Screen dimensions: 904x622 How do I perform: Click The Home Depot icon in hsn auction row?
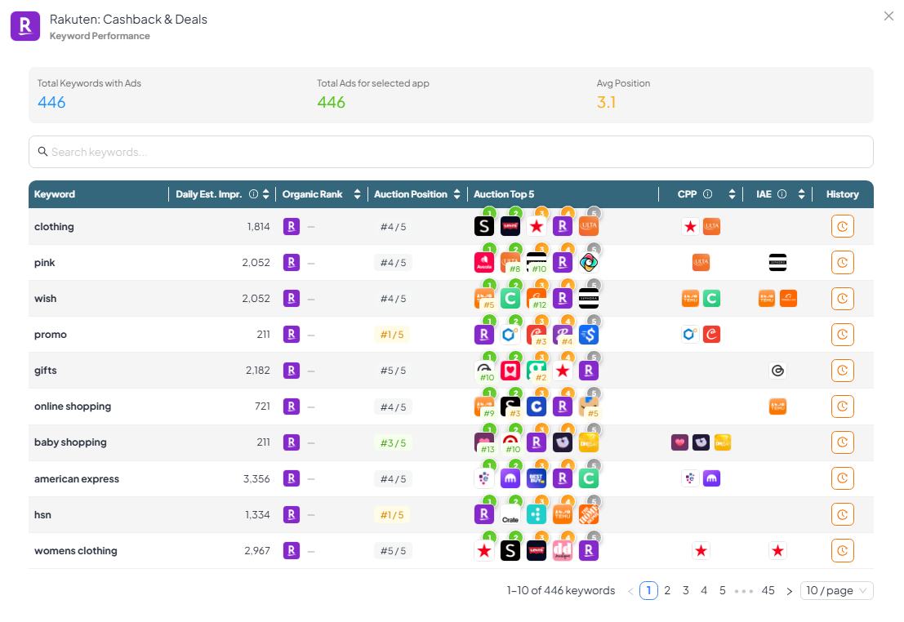(x=589, y=514)
